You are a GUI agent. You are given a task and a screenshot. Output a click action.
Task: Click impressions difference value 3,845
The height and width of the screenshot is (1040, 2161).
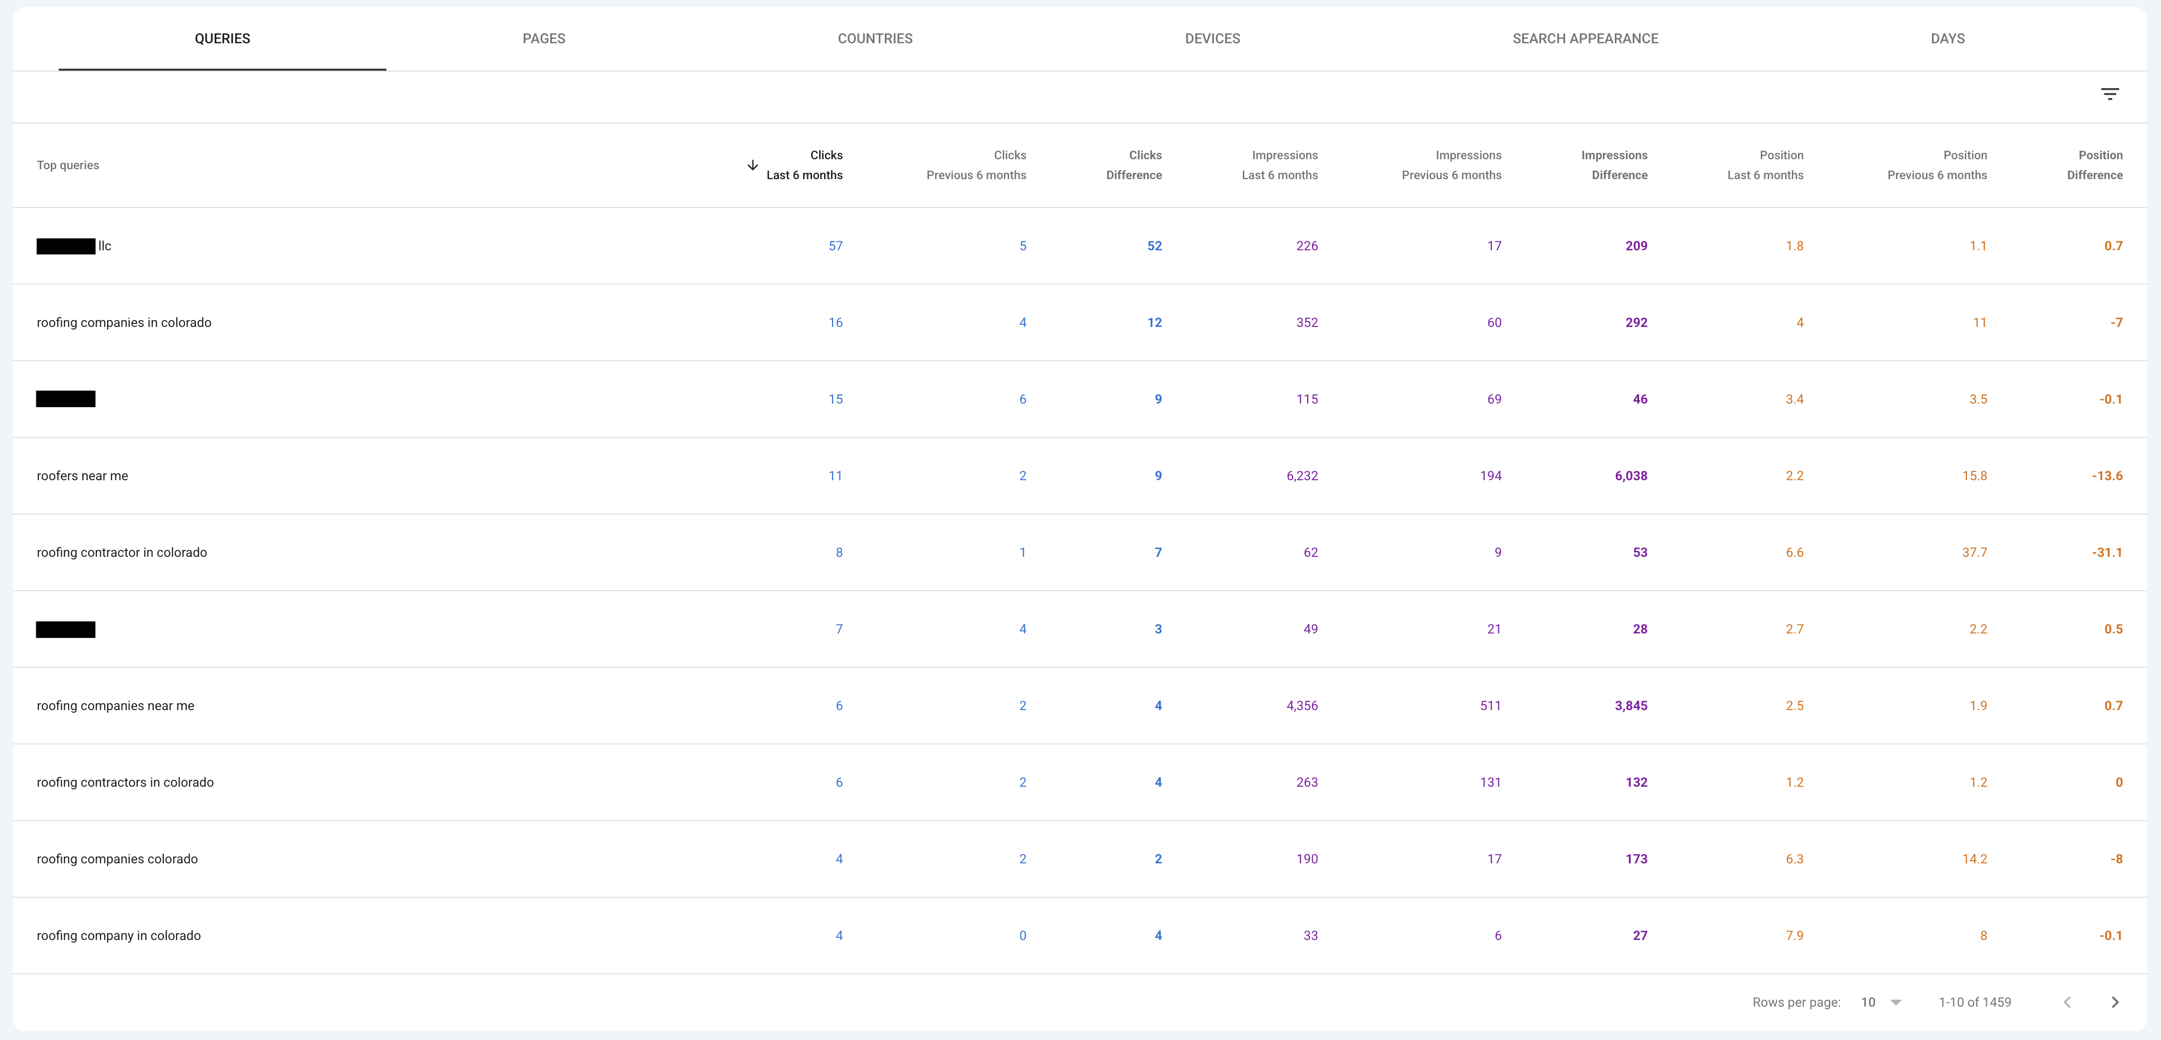1631,706
